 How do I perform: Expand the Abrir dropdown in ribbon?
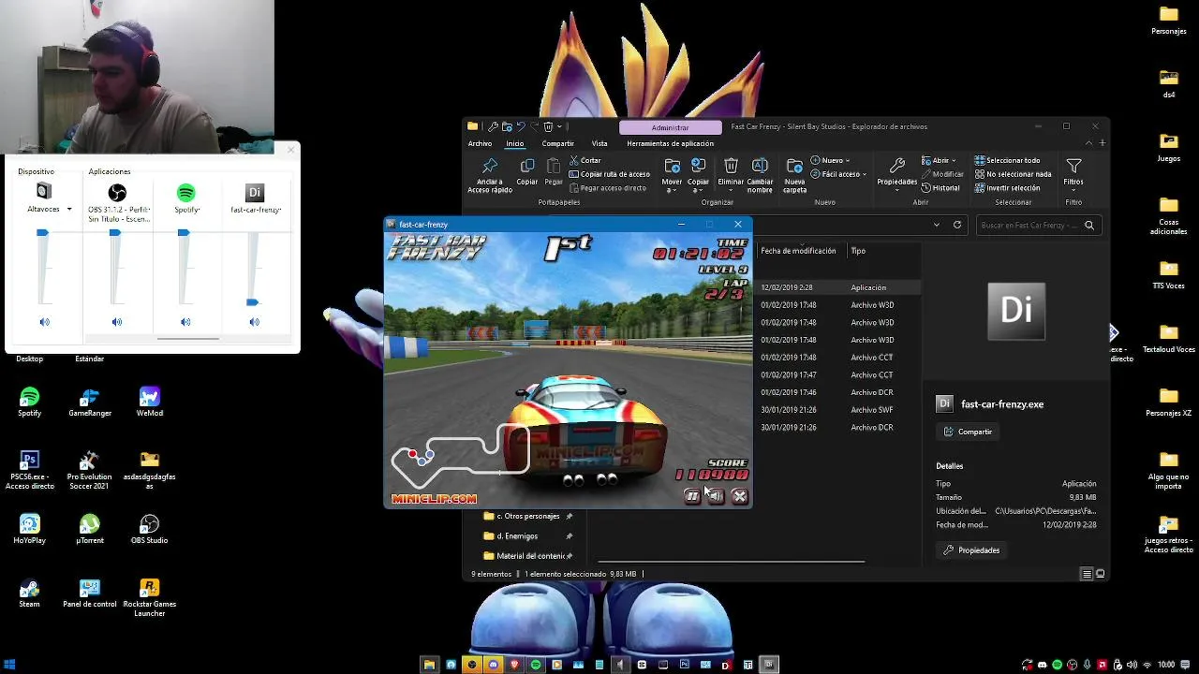[940, 160]
